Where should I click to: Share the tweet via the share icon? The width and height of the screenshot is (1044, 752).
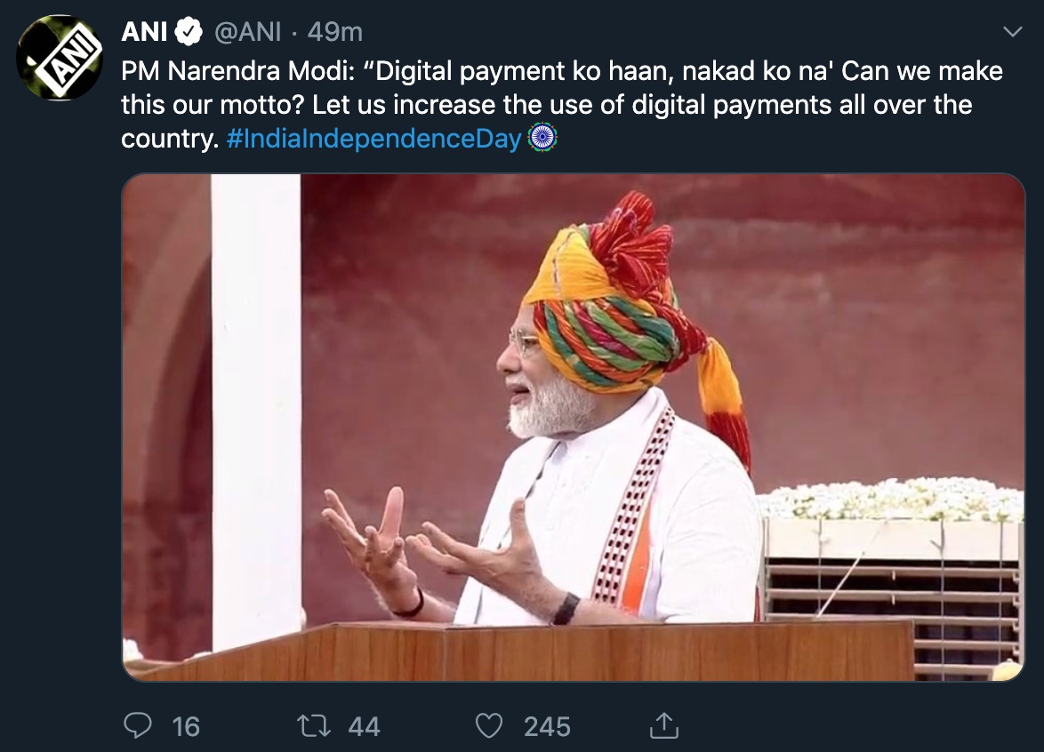(x=663, y=726)
